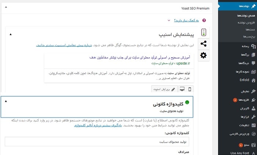Open the Yoast social share tab
Viewport: 257px width, 155px height.
(x=203, y=44)
